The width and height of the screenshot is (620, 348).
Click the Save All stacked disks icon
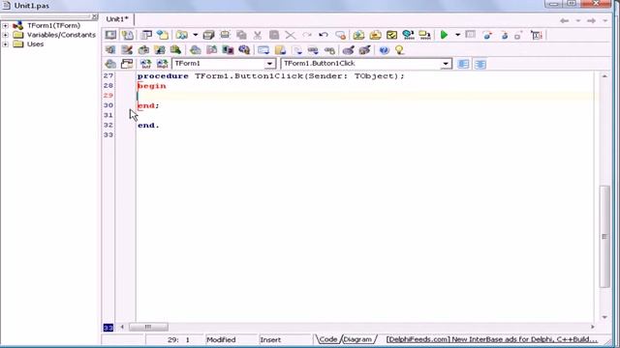click(x=208, y=35)
